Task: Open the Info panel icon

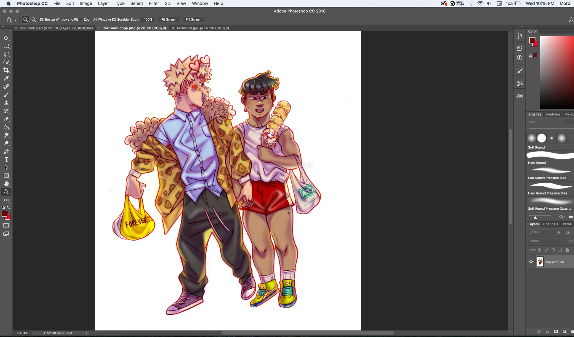Action: (x=520, y=57)
